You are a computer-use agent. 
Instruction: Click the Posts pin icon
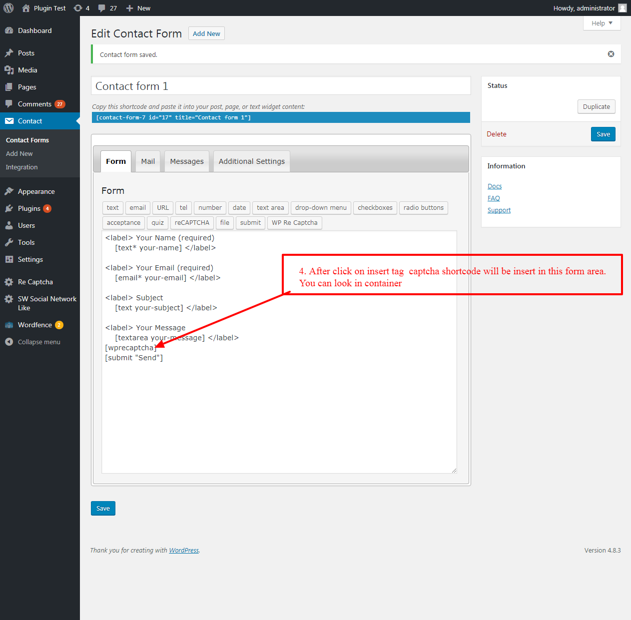(x=9, y=53)
